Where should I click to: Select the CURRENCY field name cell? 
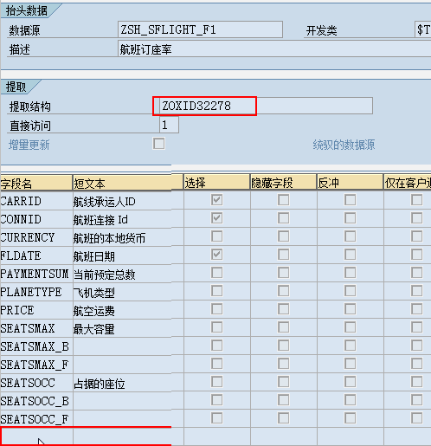(36, 237)
